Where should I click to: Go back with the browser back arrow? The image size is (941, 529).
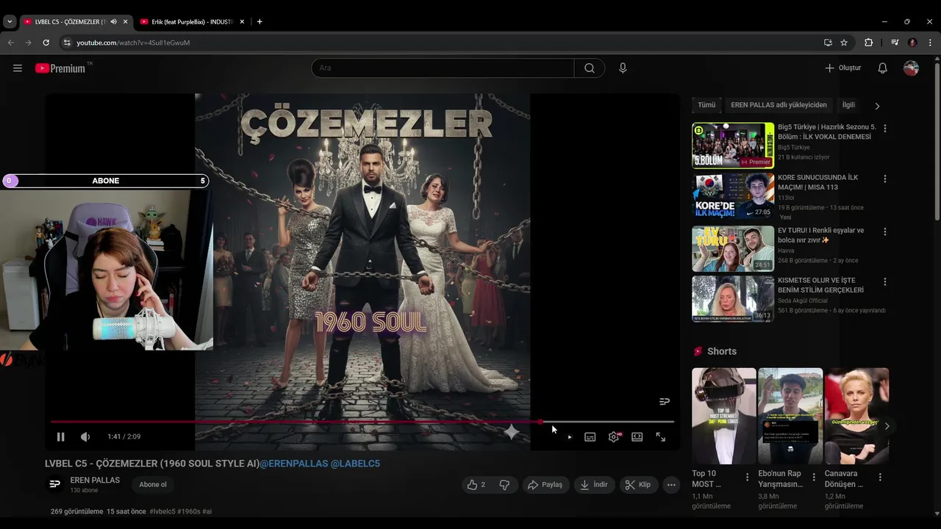[x=11, y=43]
